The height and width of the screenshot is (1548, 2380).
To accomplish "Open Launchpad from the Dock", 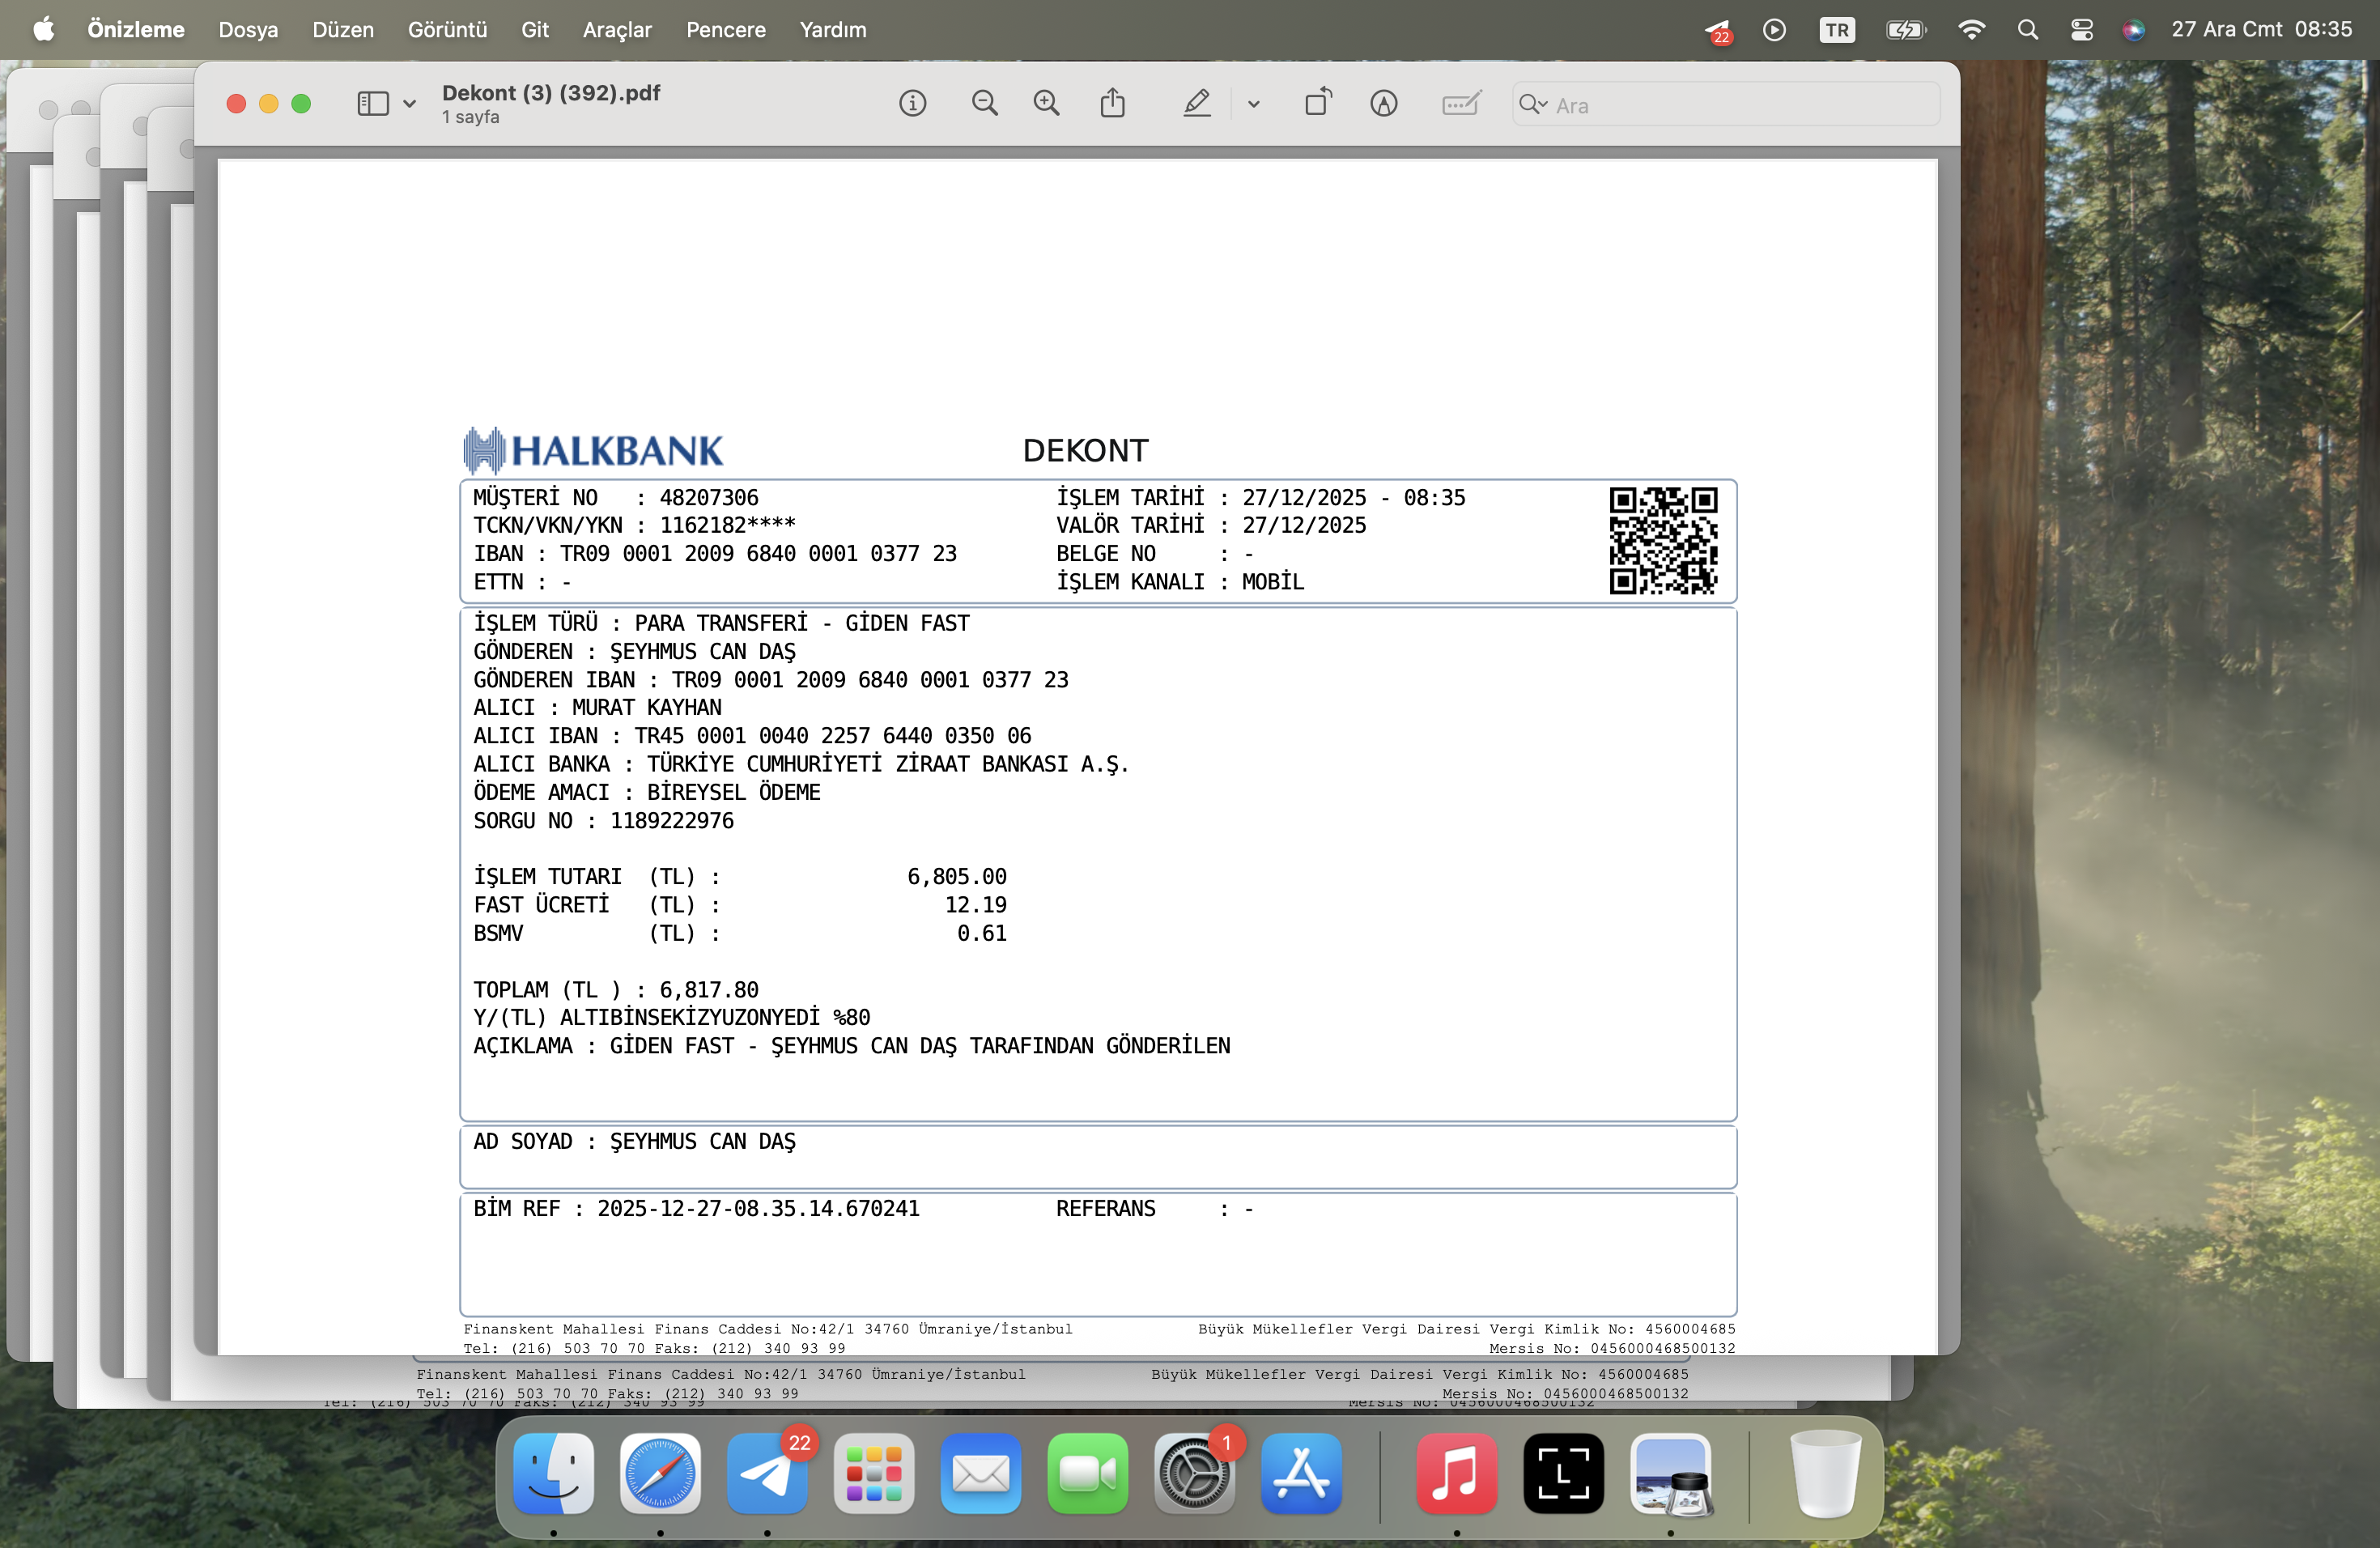I will click(x=874, y=1473).
